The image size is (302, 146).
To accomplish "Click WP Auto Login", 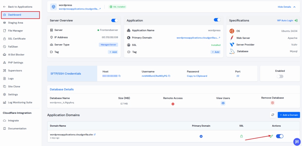I will 287,20.
